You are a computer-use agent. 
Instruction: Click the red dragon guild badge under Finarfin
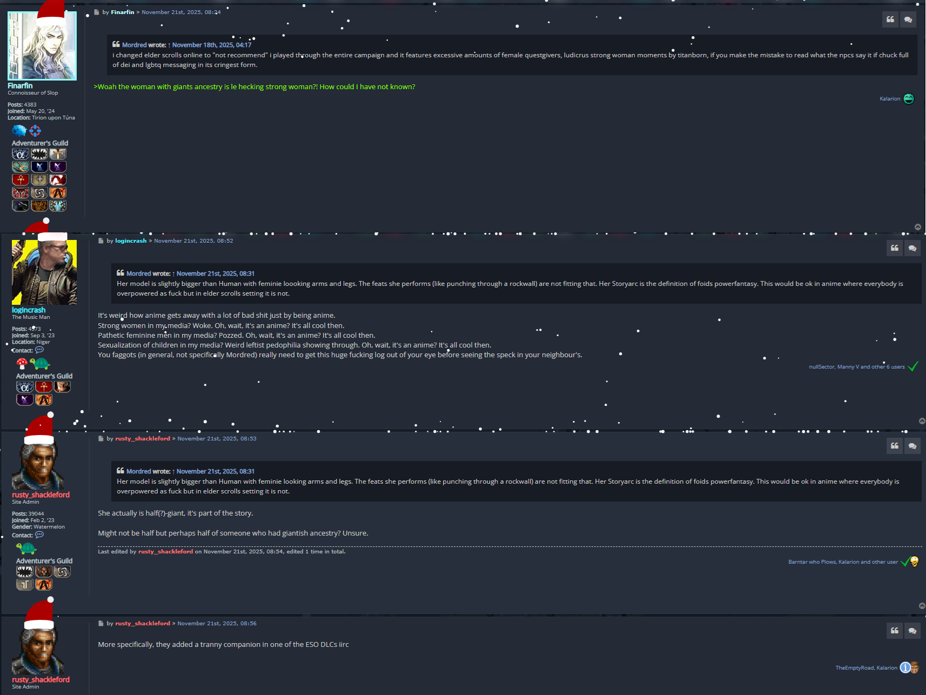pos(58,180)
